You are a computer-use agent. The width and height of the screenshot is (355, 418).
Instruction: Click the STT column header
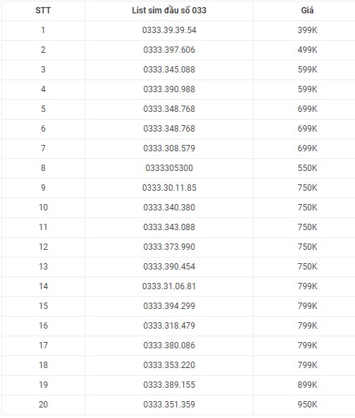pyautogui.click(x=43, y=11)
